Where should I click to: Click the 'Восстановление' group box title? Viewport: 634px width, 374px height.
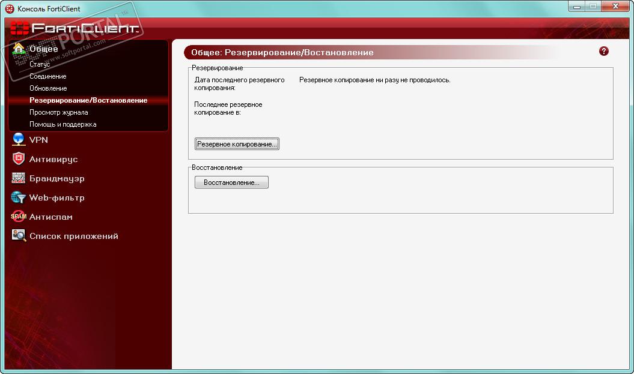(x=217, y=167)
